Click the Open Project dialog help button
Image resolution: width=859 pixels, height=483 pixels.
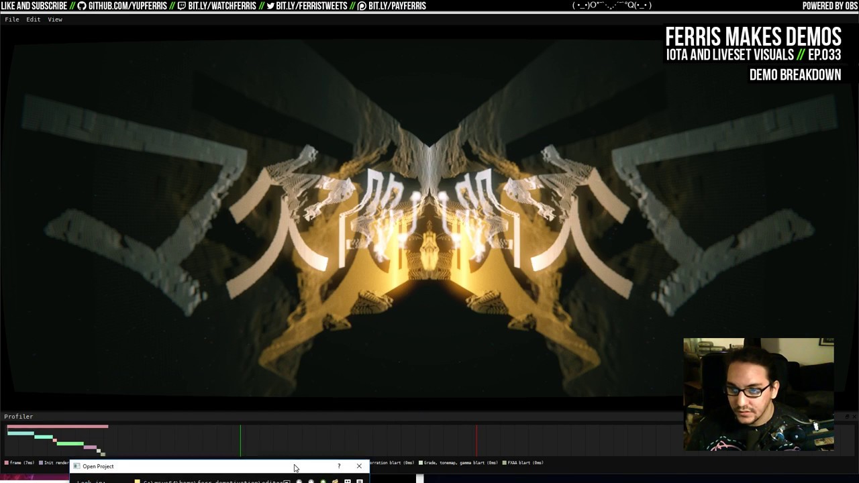(x=339, y=466)
